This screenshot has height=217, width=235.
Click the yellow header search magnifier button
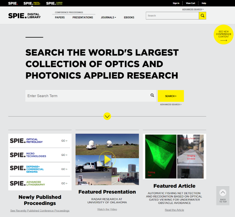point(202,15)
